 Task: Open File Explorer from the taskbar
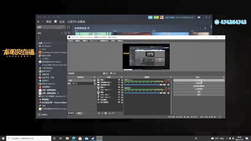tap(67, 138)
